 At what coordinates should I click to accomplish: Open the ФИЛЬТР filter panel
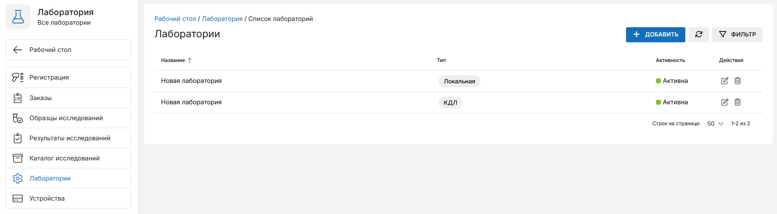click(737, 34)
